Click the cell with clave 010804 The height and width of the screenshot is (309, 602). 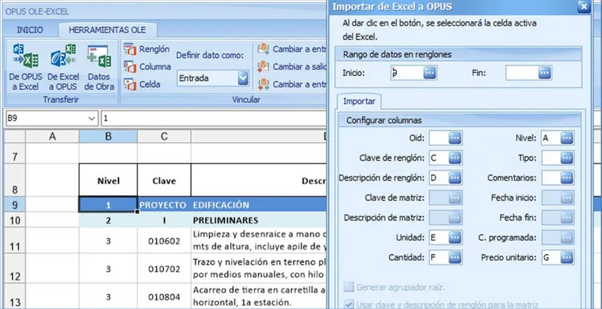click(164, 297)
